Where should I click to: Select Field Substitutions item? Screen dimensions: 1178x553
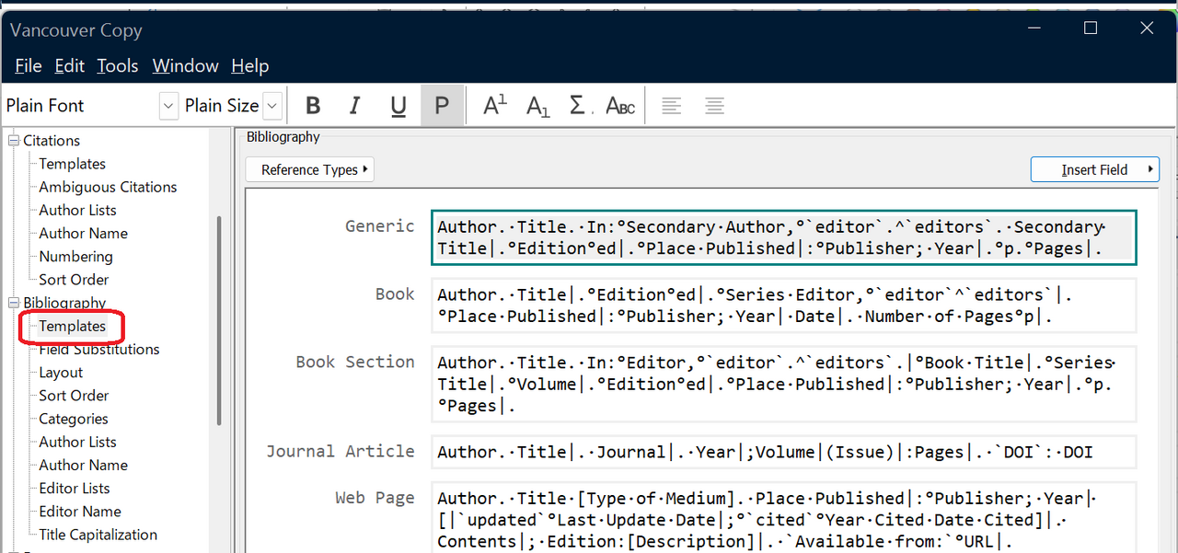(98, 350)
